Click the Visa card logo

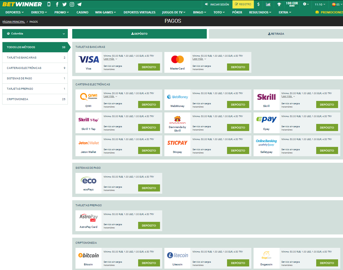tap(89, 59)
